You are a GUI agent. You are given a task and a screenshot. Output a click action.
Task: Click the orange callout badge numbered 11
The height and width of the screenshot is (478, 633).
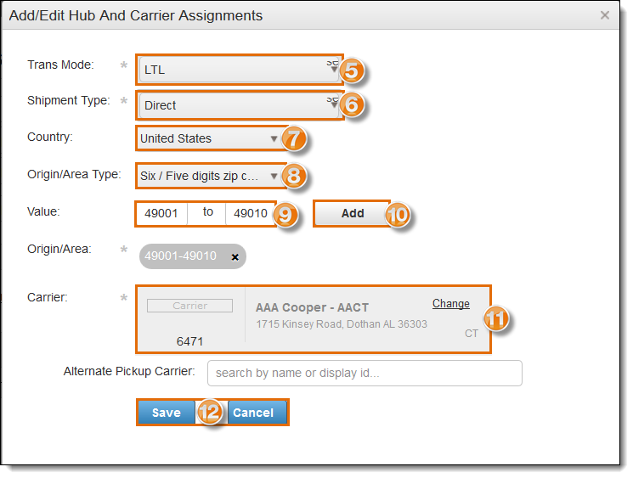point(496,318)
